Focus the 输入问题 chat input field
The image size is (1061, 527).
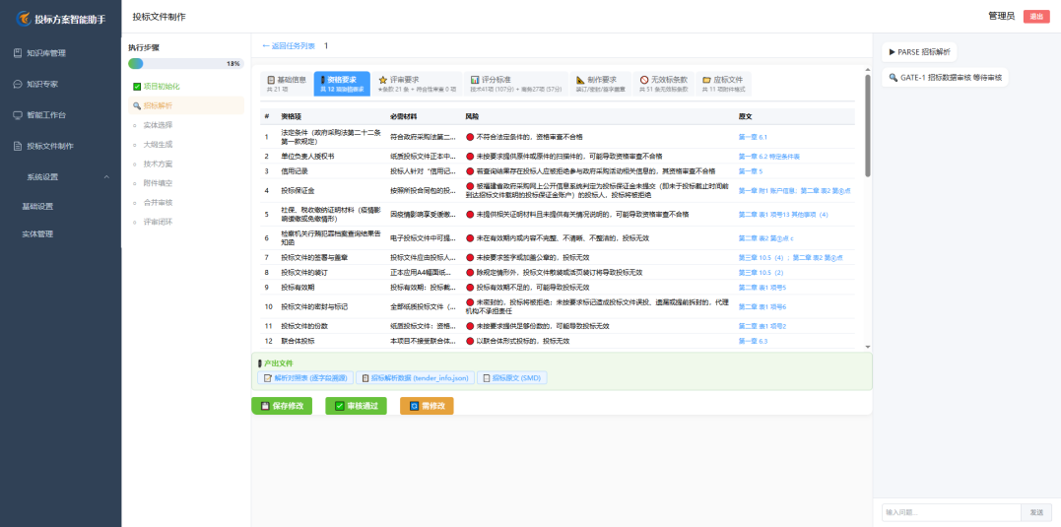(x=951, y=513)
